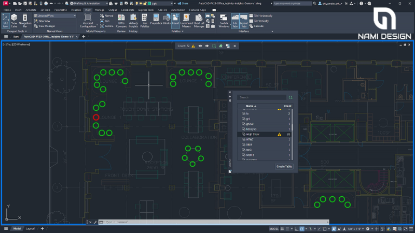Image resolution: width=415 pixels, height=233 pixels.
Task: Close the Count toolbar
Action: [x=234, y=46]
